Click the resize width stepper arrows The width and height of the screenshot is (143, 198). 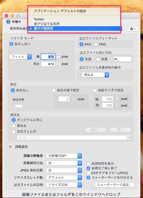[x=58, y=57]
